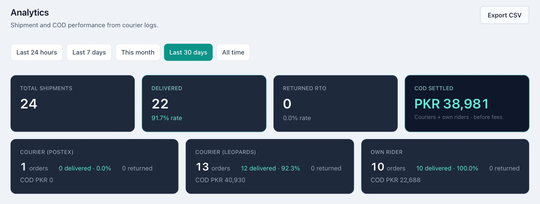Click the Courier (Leopards) label
The image size is (540, 204).
(226, 152)
